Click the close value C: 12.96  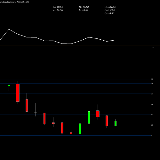click(x=58, y=10)
